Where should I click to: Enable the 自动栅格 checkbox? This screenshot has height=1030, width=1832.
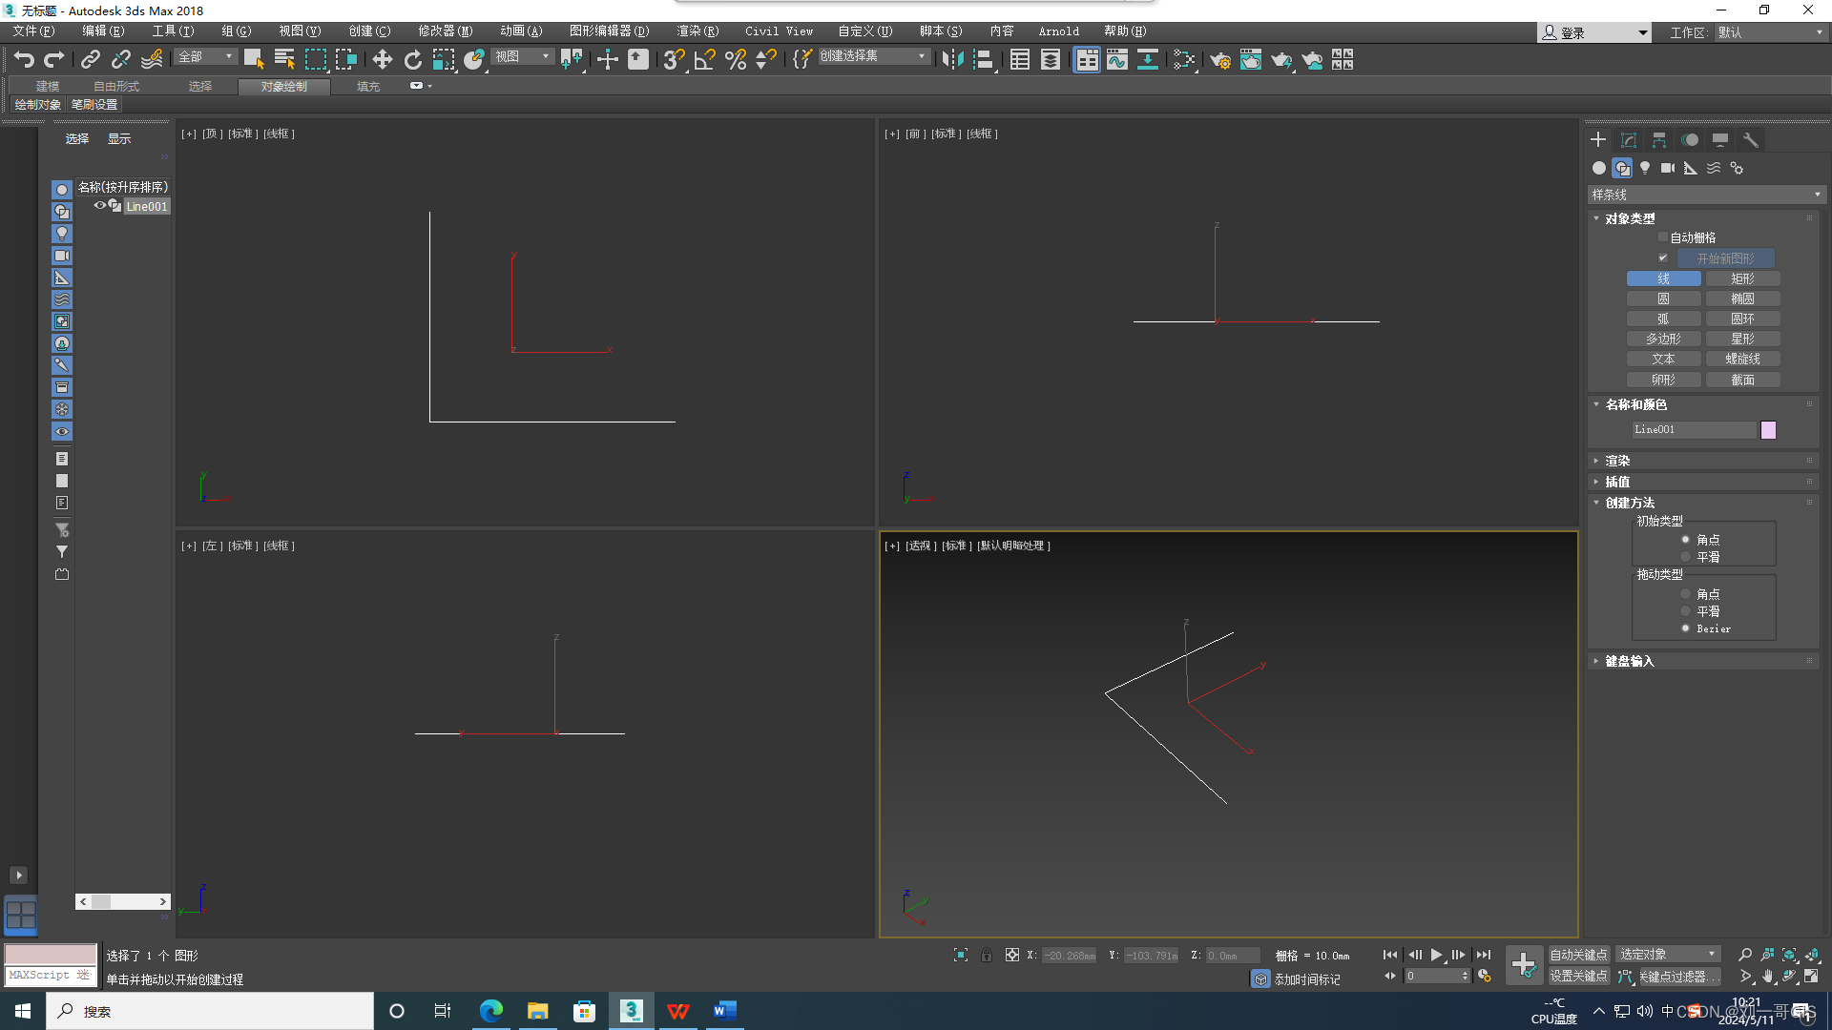[x=1663, y=237]
